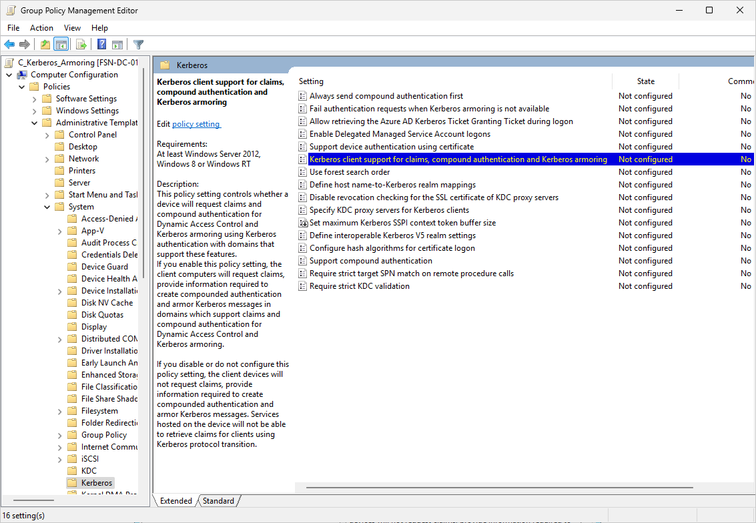Open the Help menu
The height and width of the screenshot is (523, 756).
pyautogui.click(x=100, y=28)
